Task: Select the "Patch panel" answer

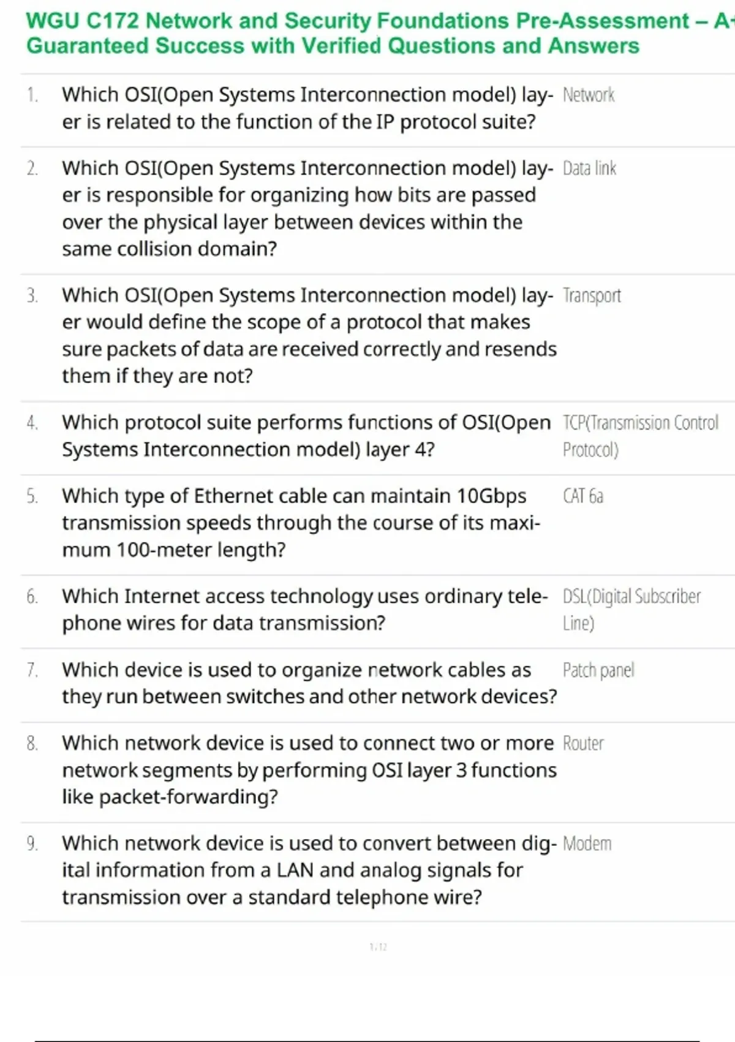Action: pyautogui.click(x=598, y=671)
